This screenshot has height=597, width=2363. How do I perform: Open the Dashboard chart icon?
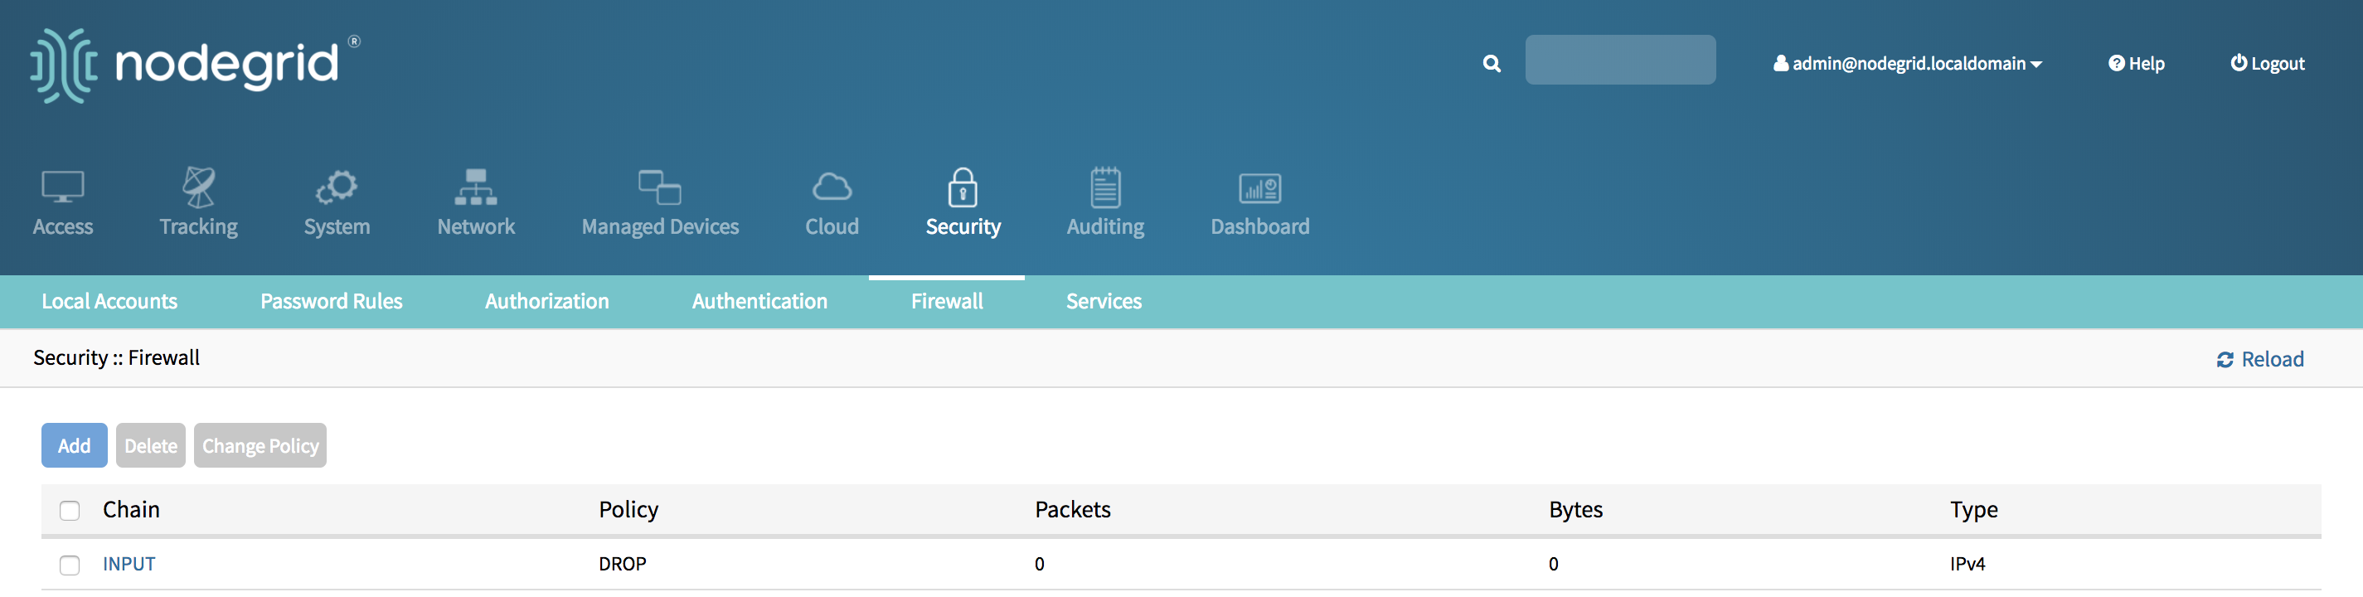pyautogui.click(x=1259, y=188)
